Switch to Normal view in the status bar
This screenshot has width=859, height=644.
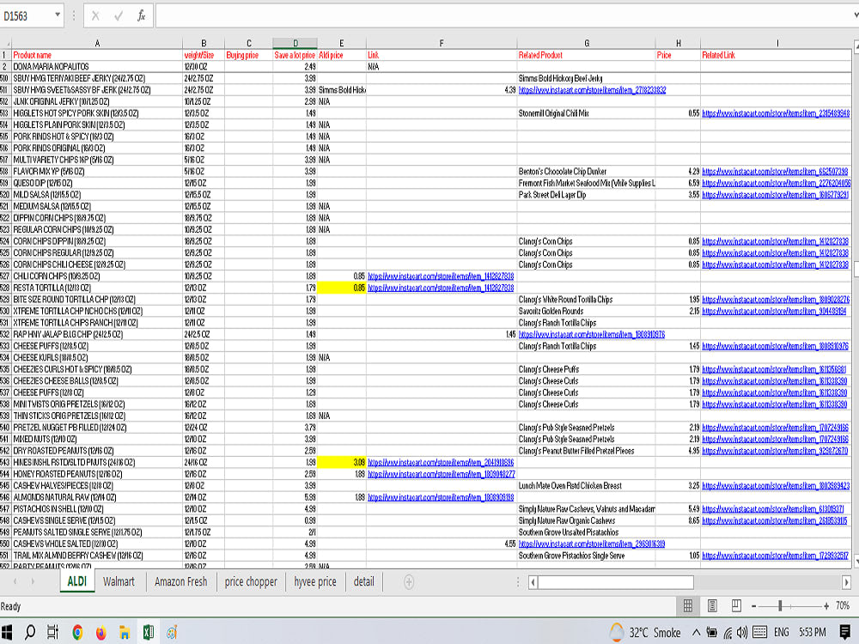click(x=687, y=605)
